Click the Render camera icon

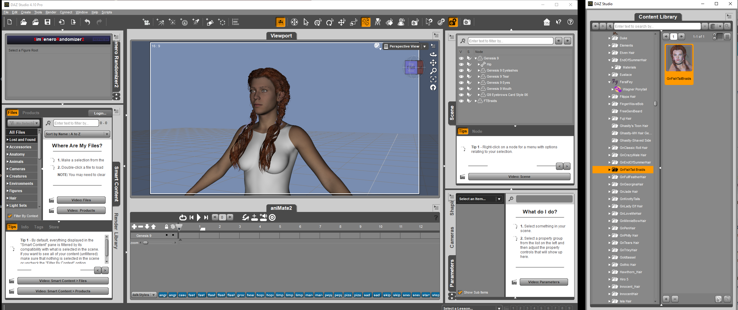(x=467, y=22)
